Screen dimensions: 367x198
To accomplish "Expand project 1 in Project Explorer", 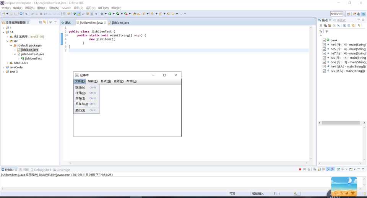I will [x=3, y=28].
